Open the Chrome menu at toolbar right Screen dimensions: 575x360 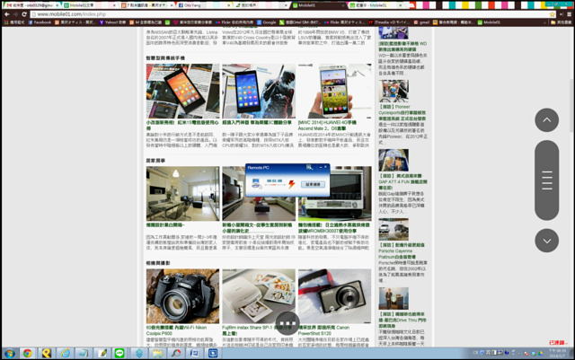569,14
